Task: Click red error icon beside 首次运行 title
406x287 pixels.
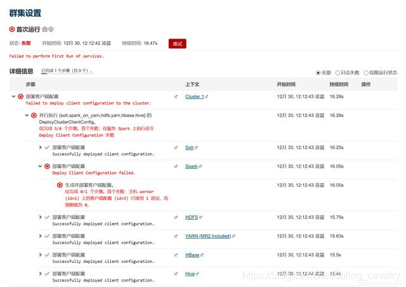Action: click(x=12, y=29)
